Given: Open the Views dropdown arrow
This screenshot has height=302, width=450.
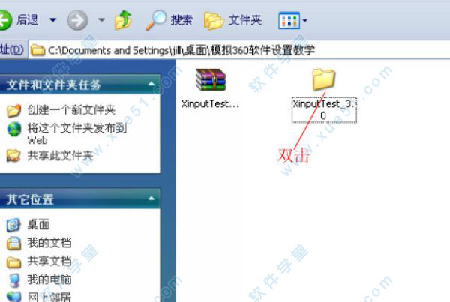Looking at the screenshot, I should click(x=304, y=21).
